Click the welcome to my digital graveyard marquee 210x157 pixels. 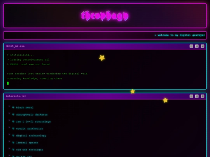tap(180, 35)
